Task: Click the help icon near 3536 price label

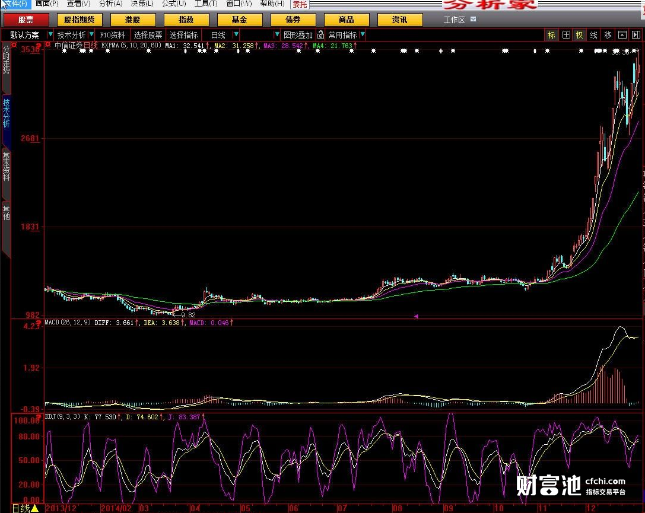Action: (x=39, y=46)
